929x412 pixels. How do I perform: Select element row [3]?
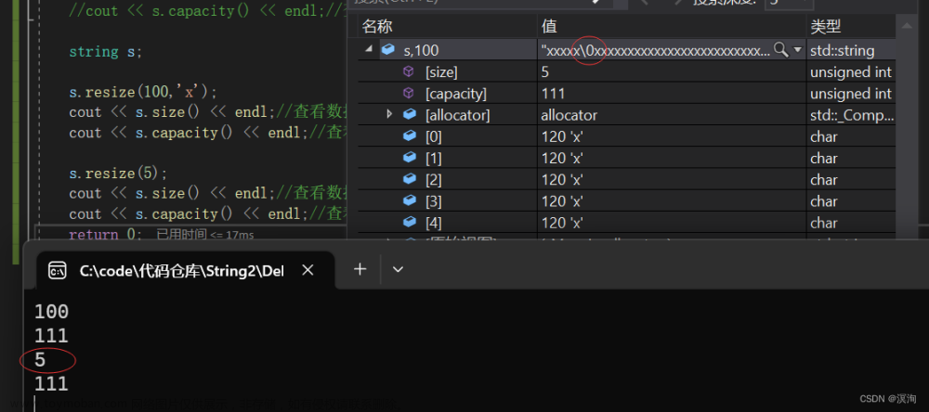627,200
